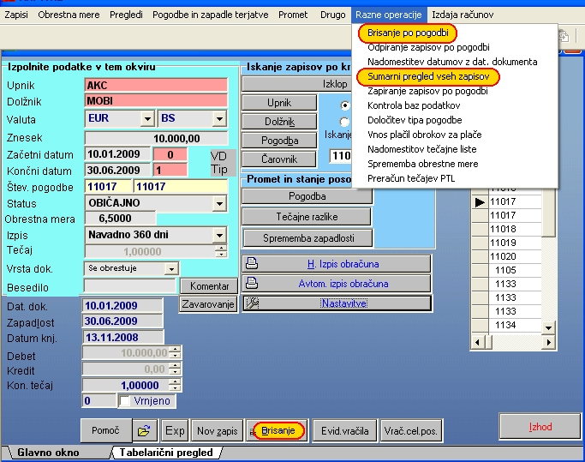Expand the Izpis Navadno 360 dni dropdown

[x=220, y=235]
